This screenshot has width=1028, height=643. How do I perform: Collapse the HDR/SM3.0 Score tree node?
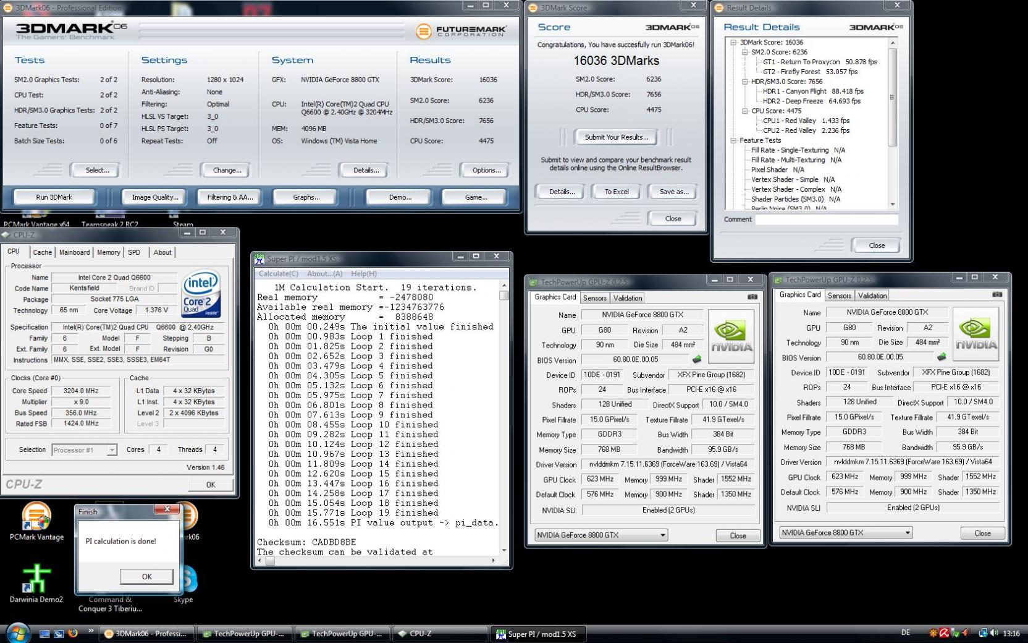pos(745,82)
